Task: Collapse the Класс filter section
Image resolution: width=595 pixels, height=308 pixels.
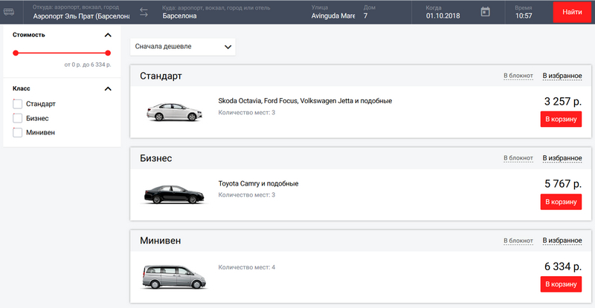Action: point(108,89)
